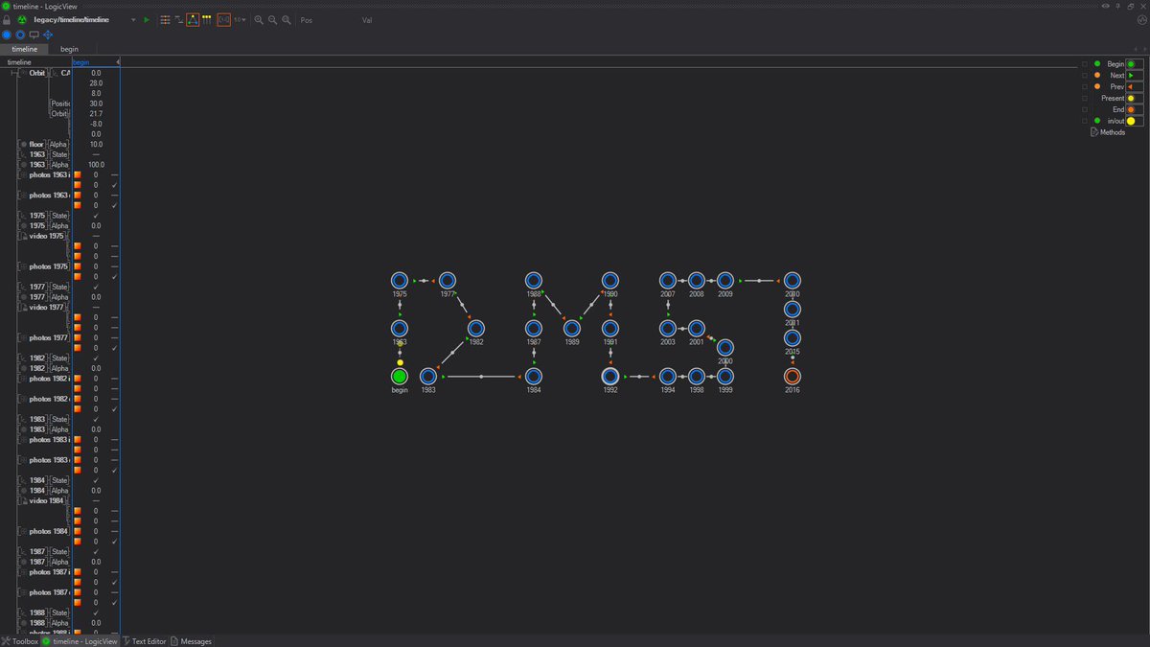
Task: Click the Next green arrow button
Action: tap(1135, 75)
